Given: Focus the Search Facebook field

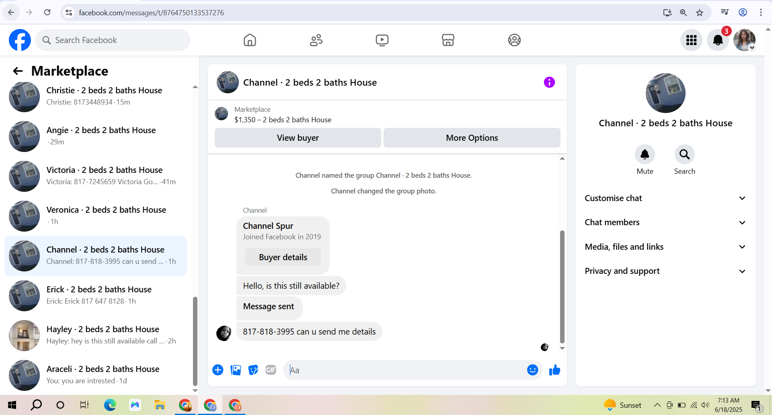Looking at the screenshot, I should pyautogui.click(x=113, y=40).
